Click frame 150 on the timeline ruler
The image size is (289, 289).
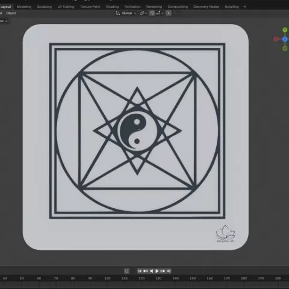[x=193, y=278]
